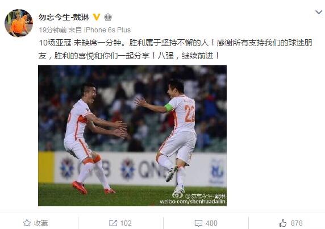Click the star favorite icon
The image size is (325, 229).
click(27, 223)
